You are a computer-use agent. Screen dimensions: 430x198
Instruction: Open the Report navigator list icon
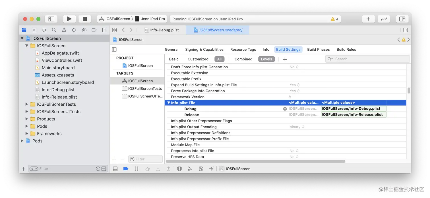104,29
